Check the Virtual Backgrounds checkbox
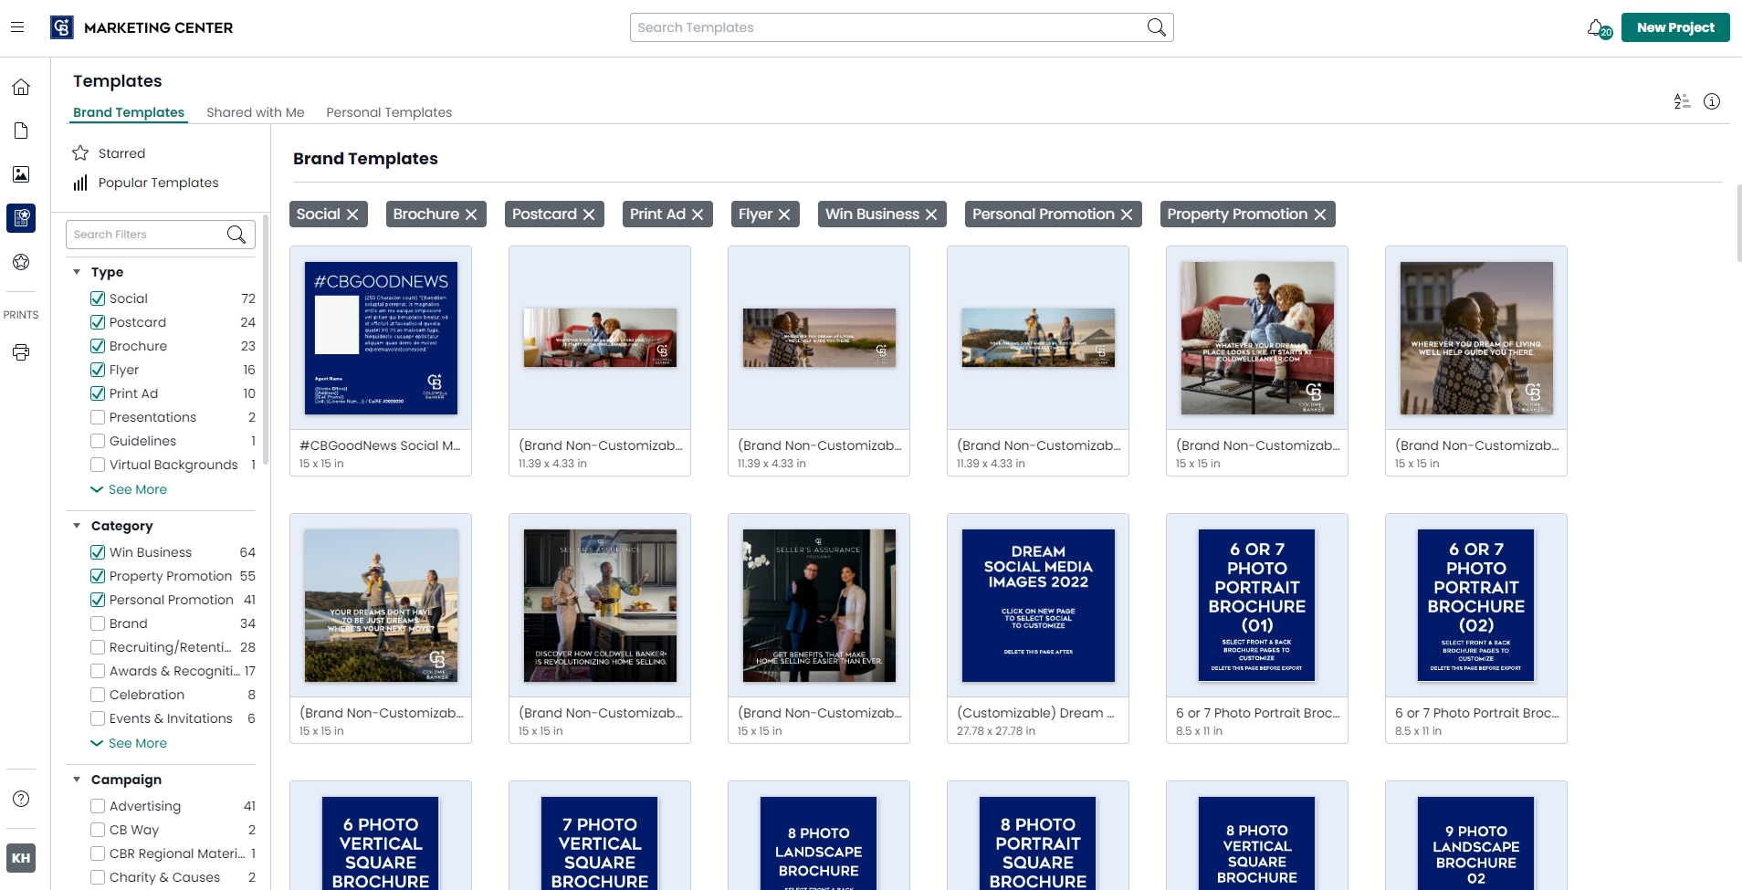 [98, 465]
